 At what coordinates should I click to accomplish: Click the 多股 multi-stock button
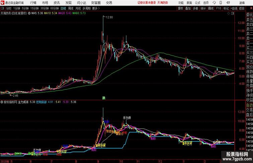click(195, 8)
